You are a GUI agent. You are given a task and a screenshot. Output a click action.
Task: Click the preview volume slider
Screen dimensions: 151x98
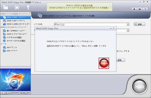click(x=26, y=93)
